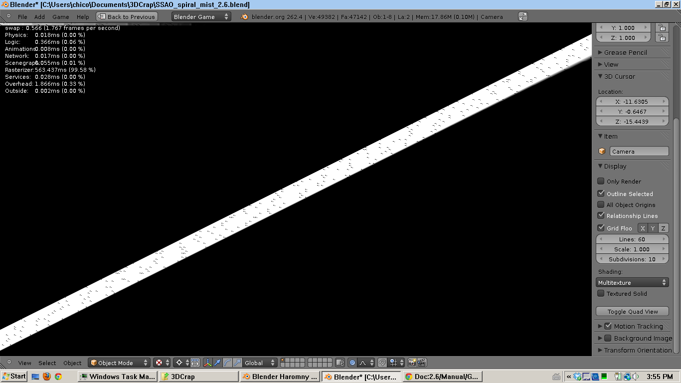Click the Start button on the taskbar
Screen dimensions: 681x383
pyautogui.click(x=14, y=377)
